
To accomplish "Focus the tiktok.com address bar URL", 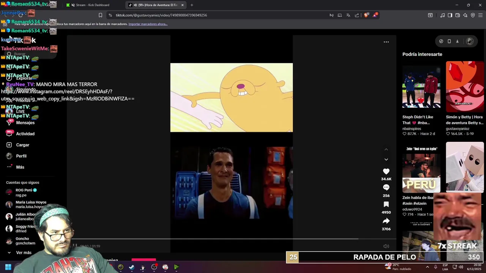I will (x=161, y=15).
